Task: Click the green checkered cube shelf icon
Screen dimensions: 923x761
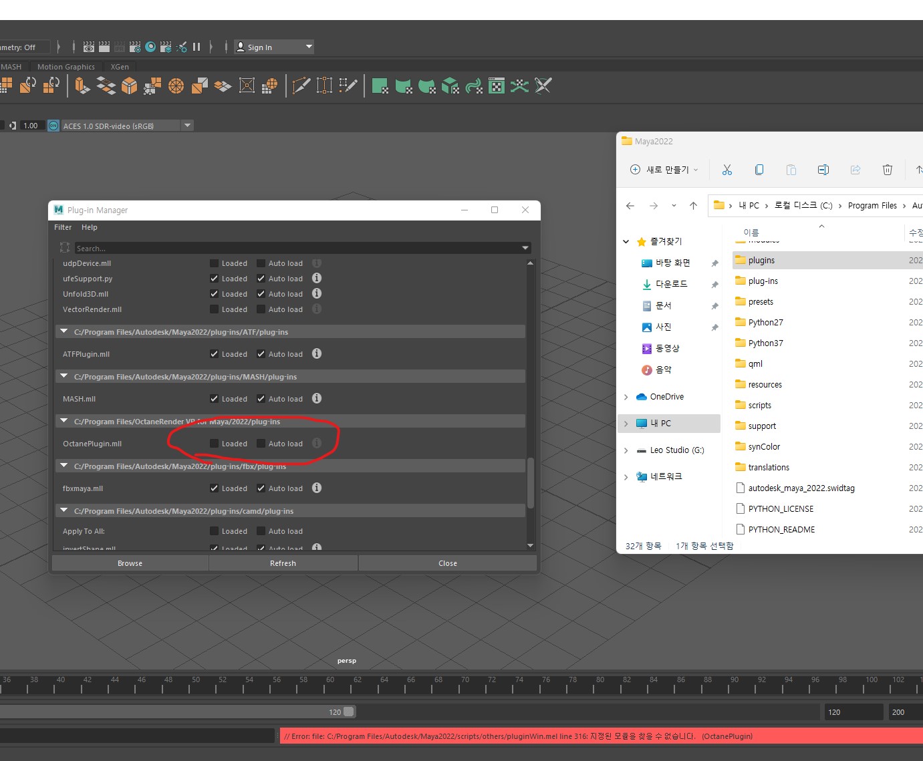Action: (x=450, y=86)
